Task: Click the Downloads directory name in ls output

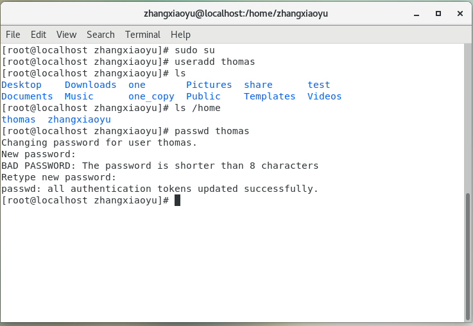Action: 90,85
